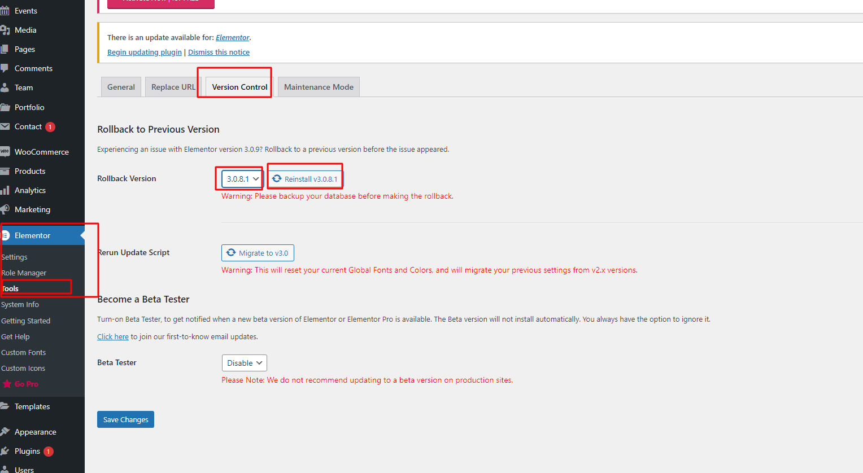The height and width of the screenshot is (473, 863).
Task: Click the Comments bubble icon
Action: coord(5,68)
